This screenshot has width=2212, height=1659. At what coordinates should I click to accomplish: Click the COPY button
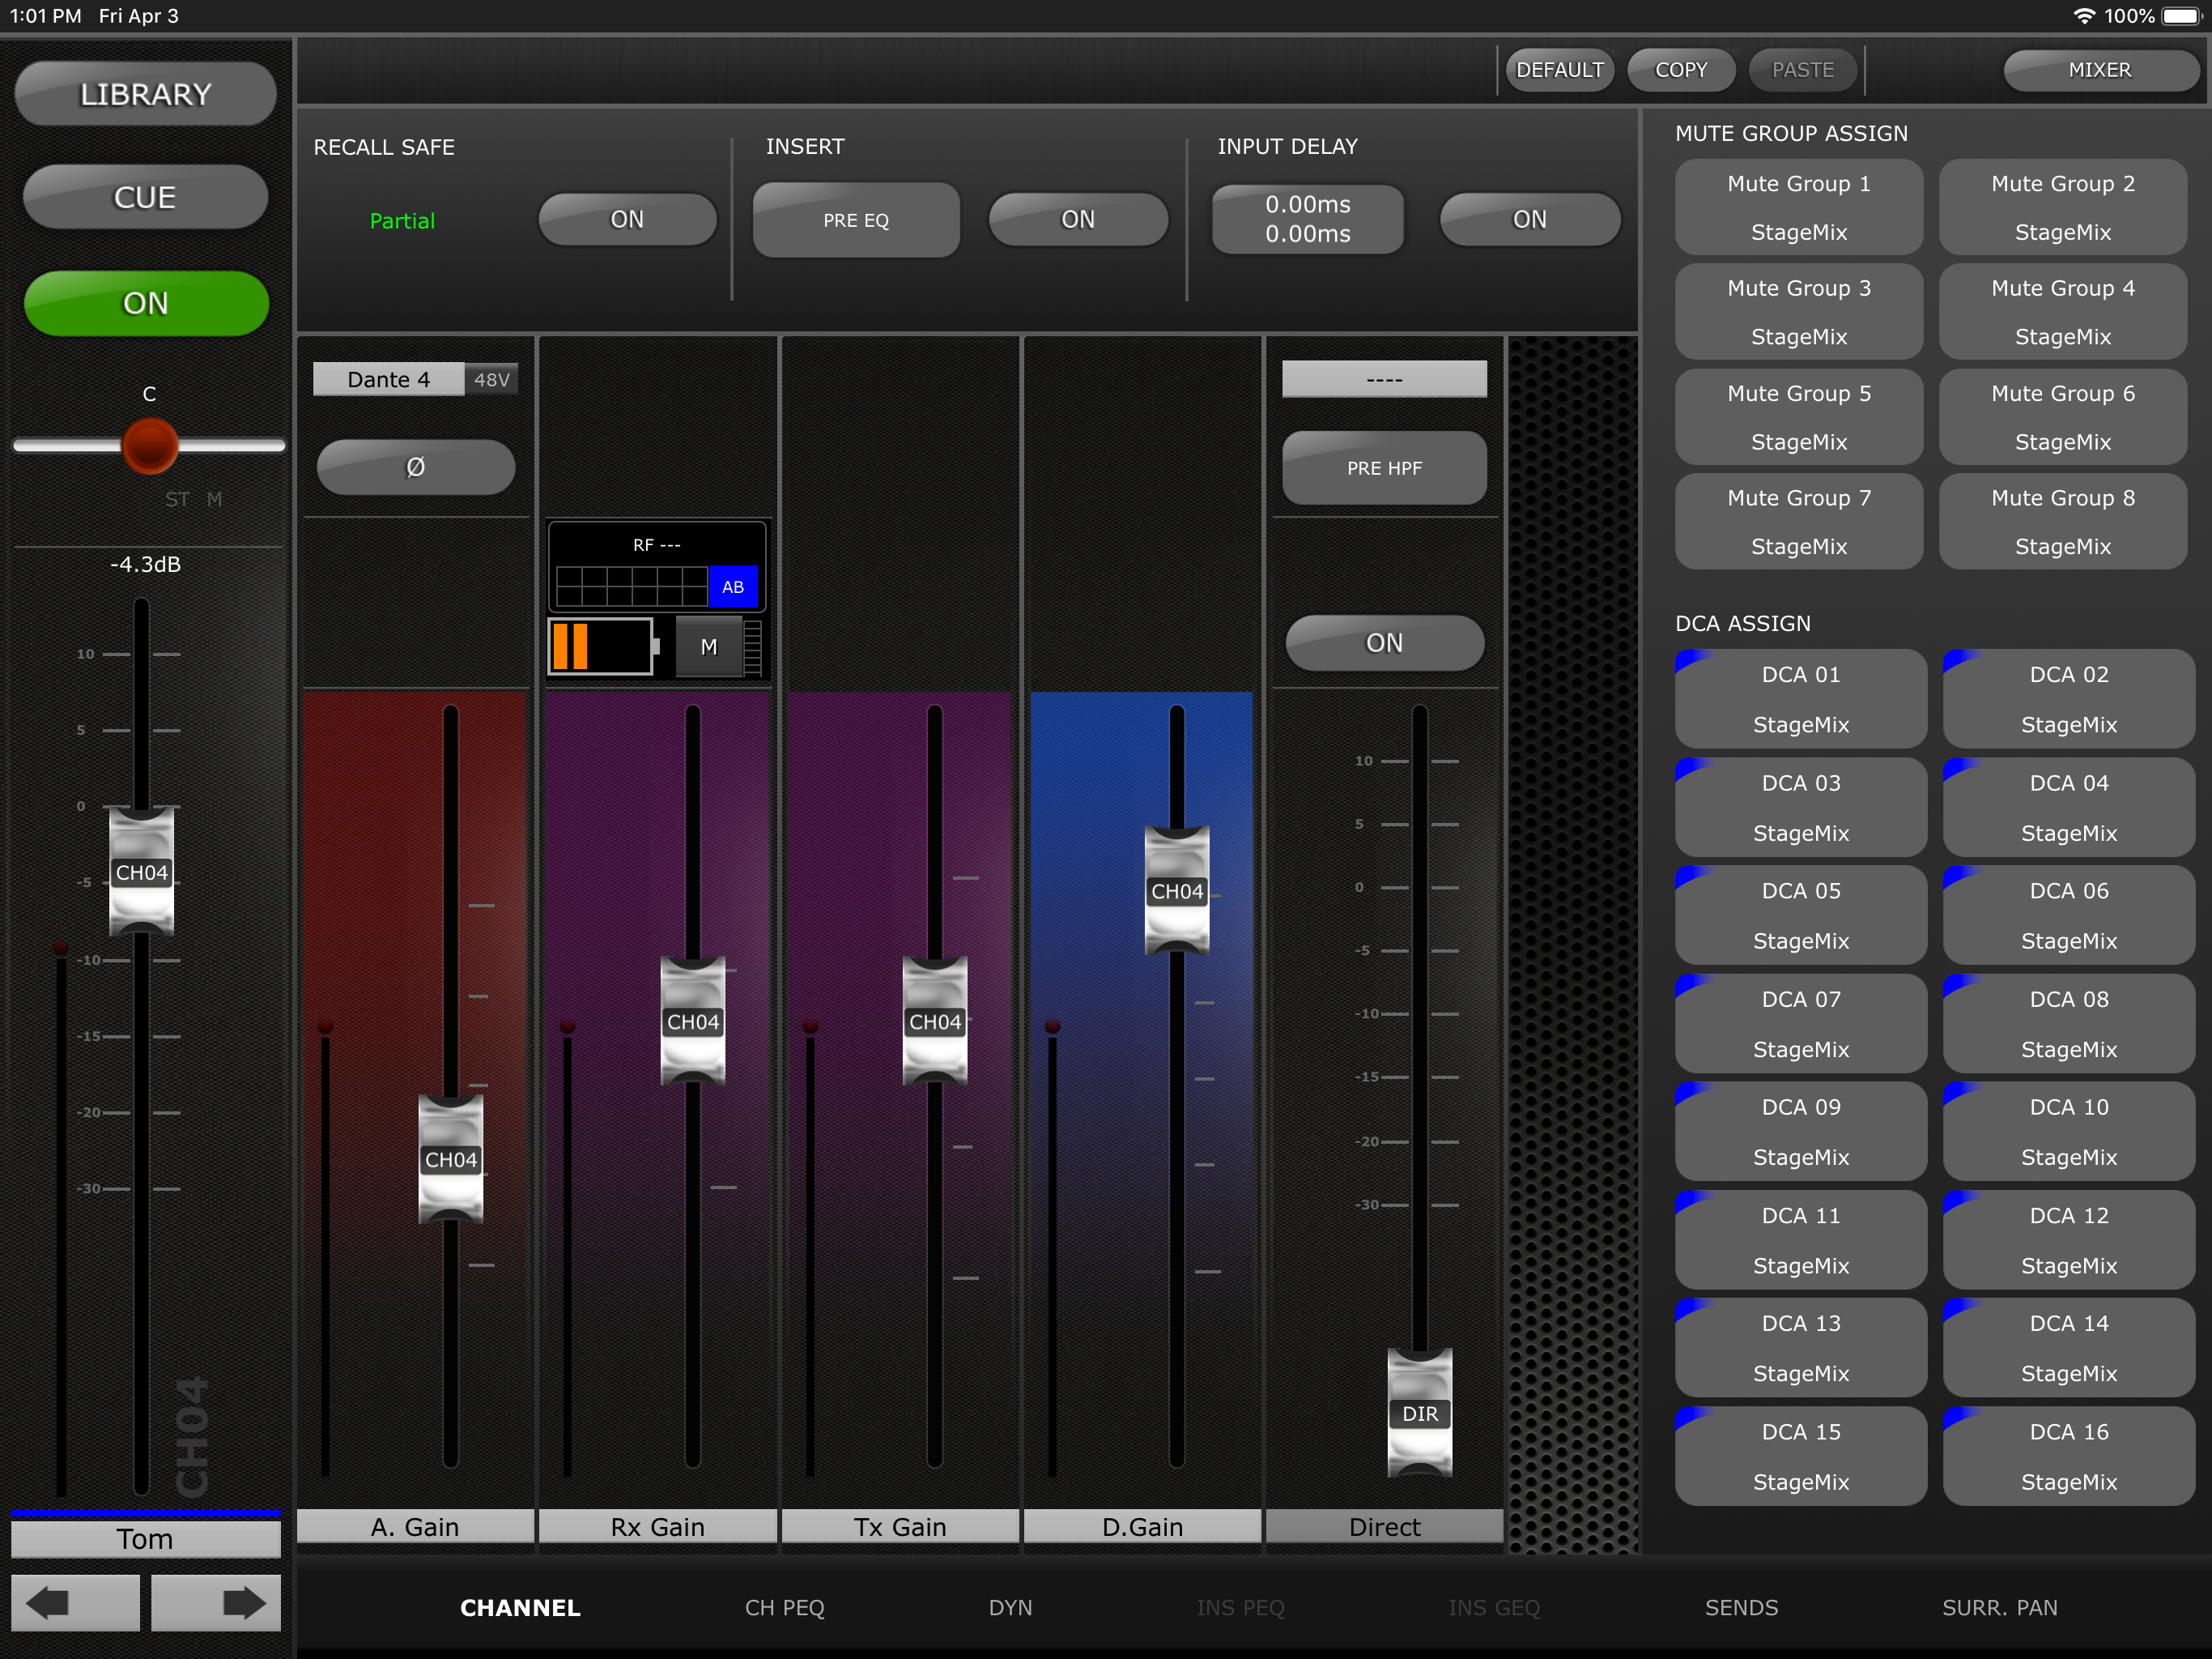click(x=1680, y=70)
